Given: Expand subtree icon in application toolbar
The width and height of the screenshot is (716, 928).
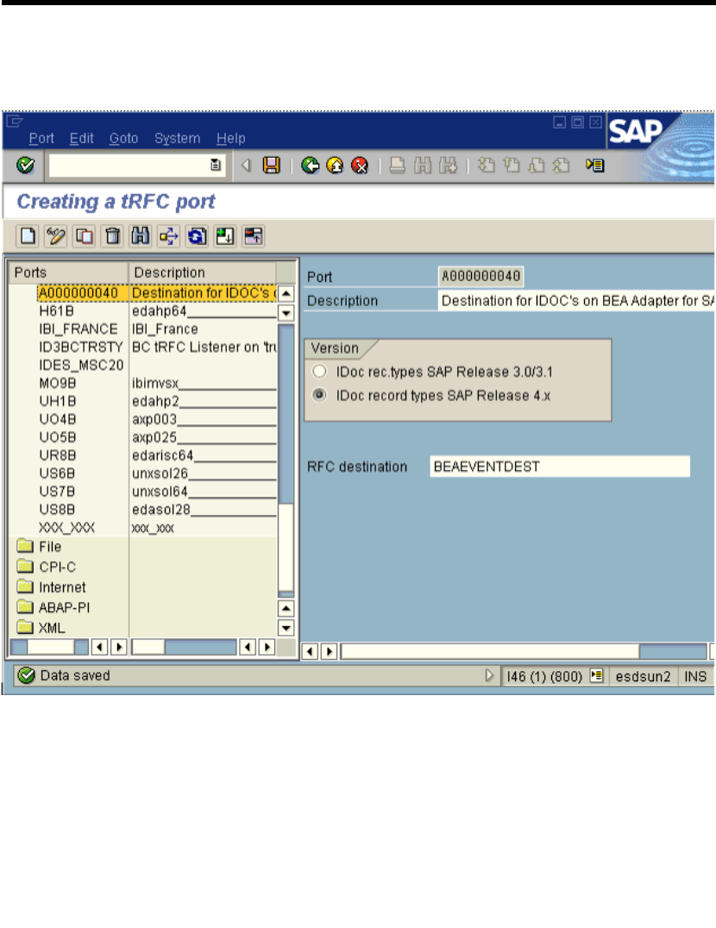Looking at the screenshot, I should pyautogui.click(x=225, y=236).
